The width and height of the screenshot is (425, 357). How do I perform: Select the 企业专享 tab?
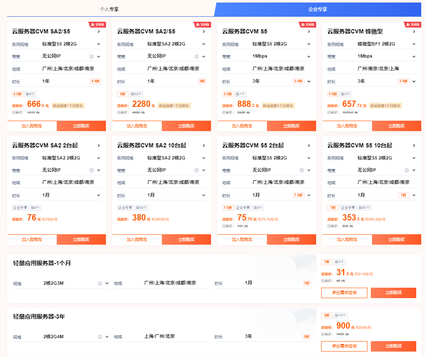click(318, 9)
